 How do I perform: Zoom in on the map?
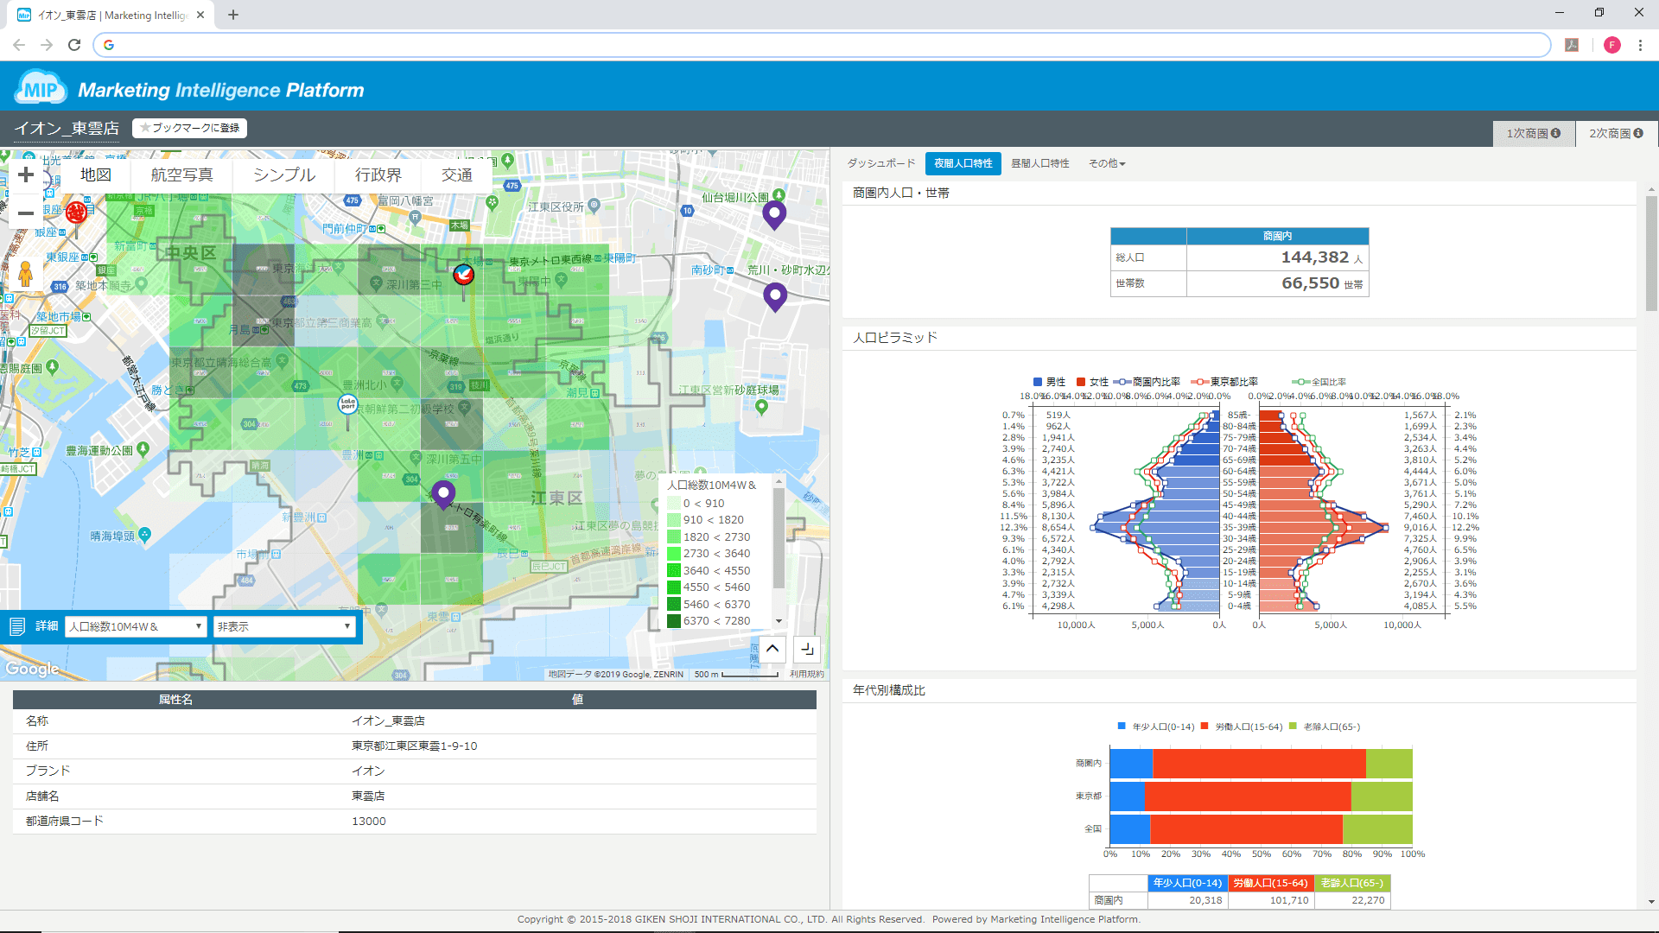coord(26,175)
